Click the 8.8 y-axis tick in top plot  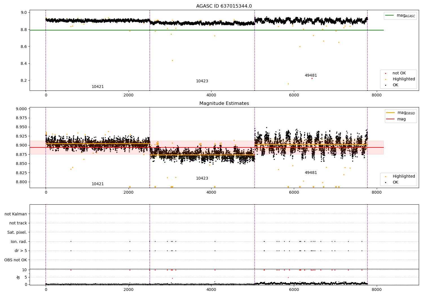pyautogui.click(x=24, y=30)
